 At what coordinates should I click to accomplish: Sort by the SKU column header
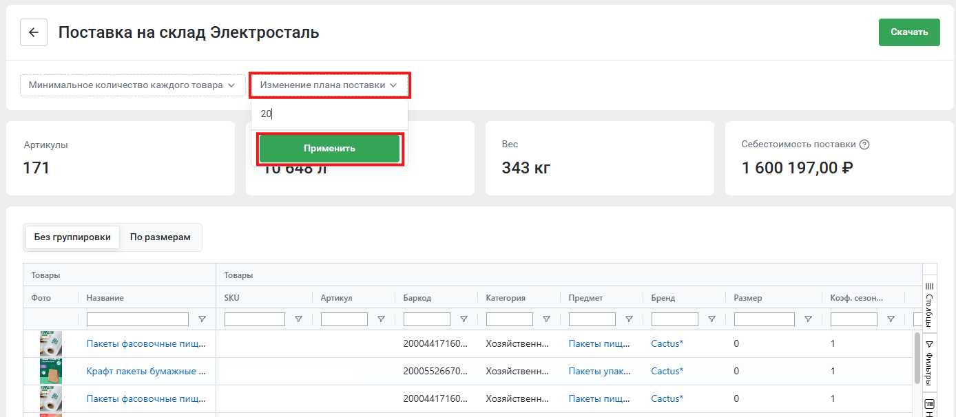pos(232,298)
